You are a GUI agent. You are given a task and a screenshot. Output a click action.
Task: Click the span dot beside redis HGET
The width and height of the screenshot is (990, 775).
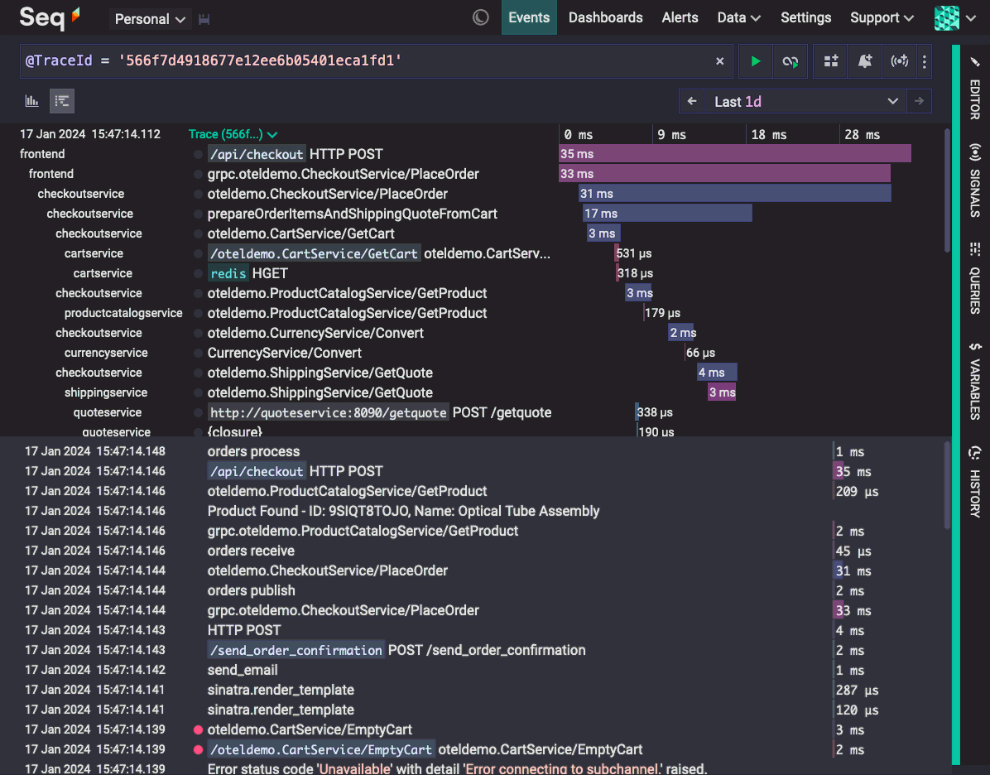[x=199, y=273]
